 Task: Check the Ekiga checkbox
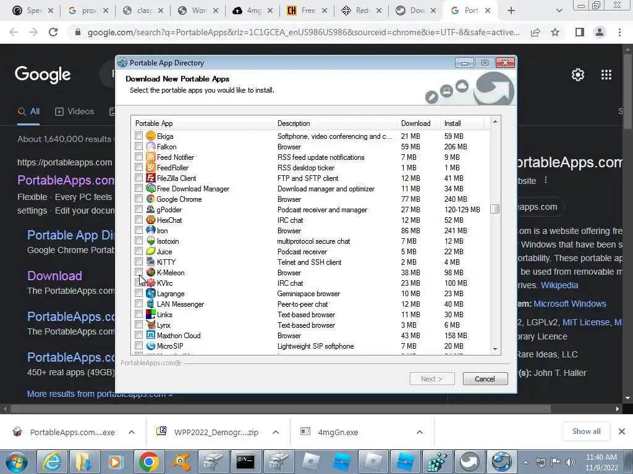(x=139, y=136)
